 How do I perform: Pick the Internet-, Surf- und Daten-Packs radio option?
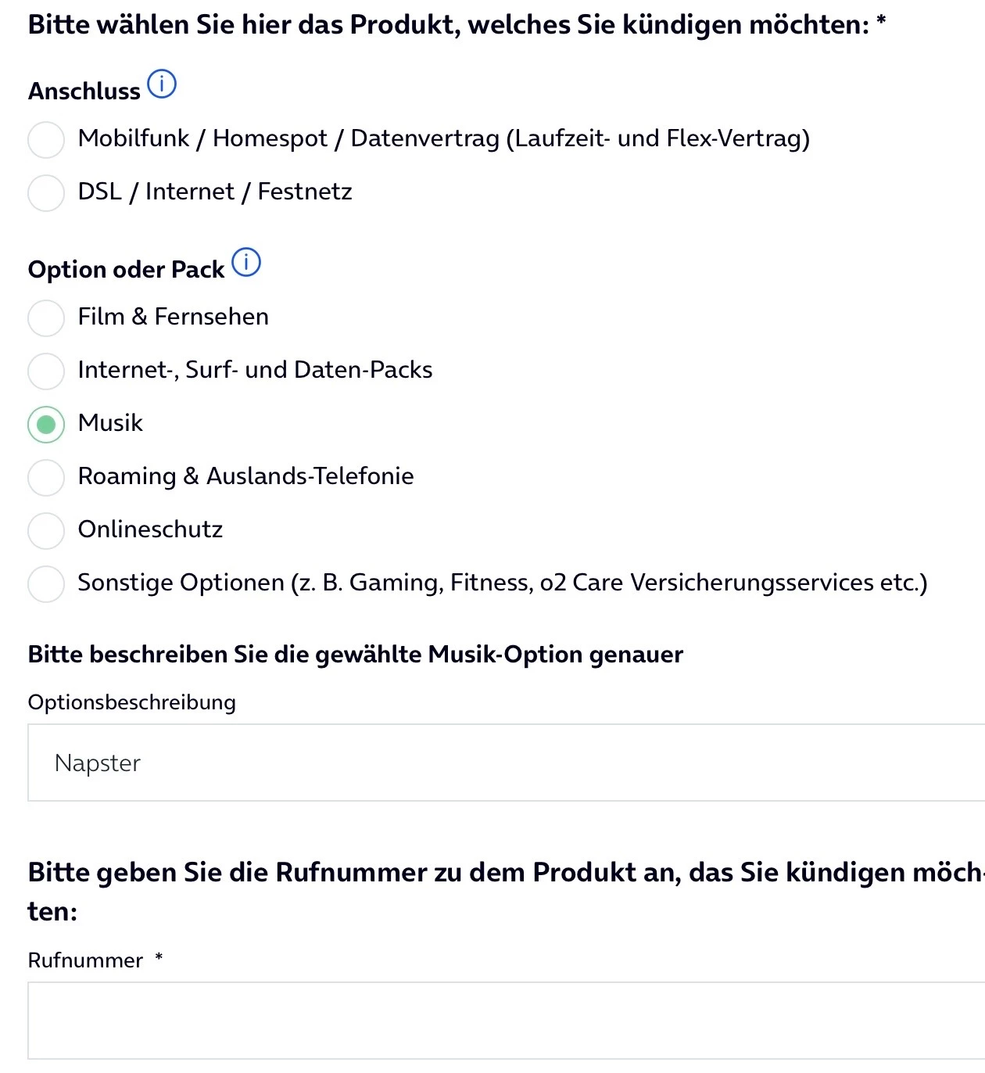tap(46, 371)
